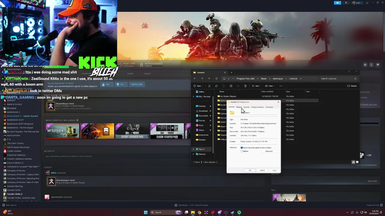Show hidden system tray icons chevron
The image size is (385, 216).
pyautogui.click(x=347, y=212)
